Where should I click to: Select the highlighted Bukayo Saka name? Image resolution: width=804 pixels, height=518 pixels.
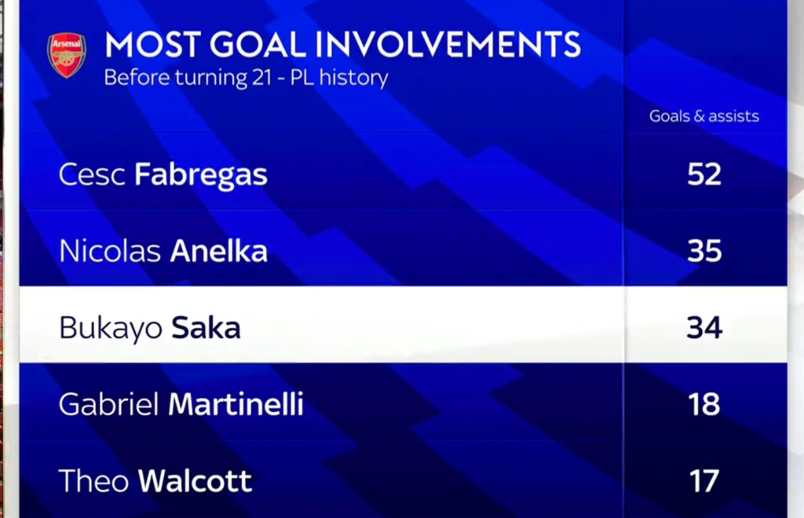(x=150, y=328)
